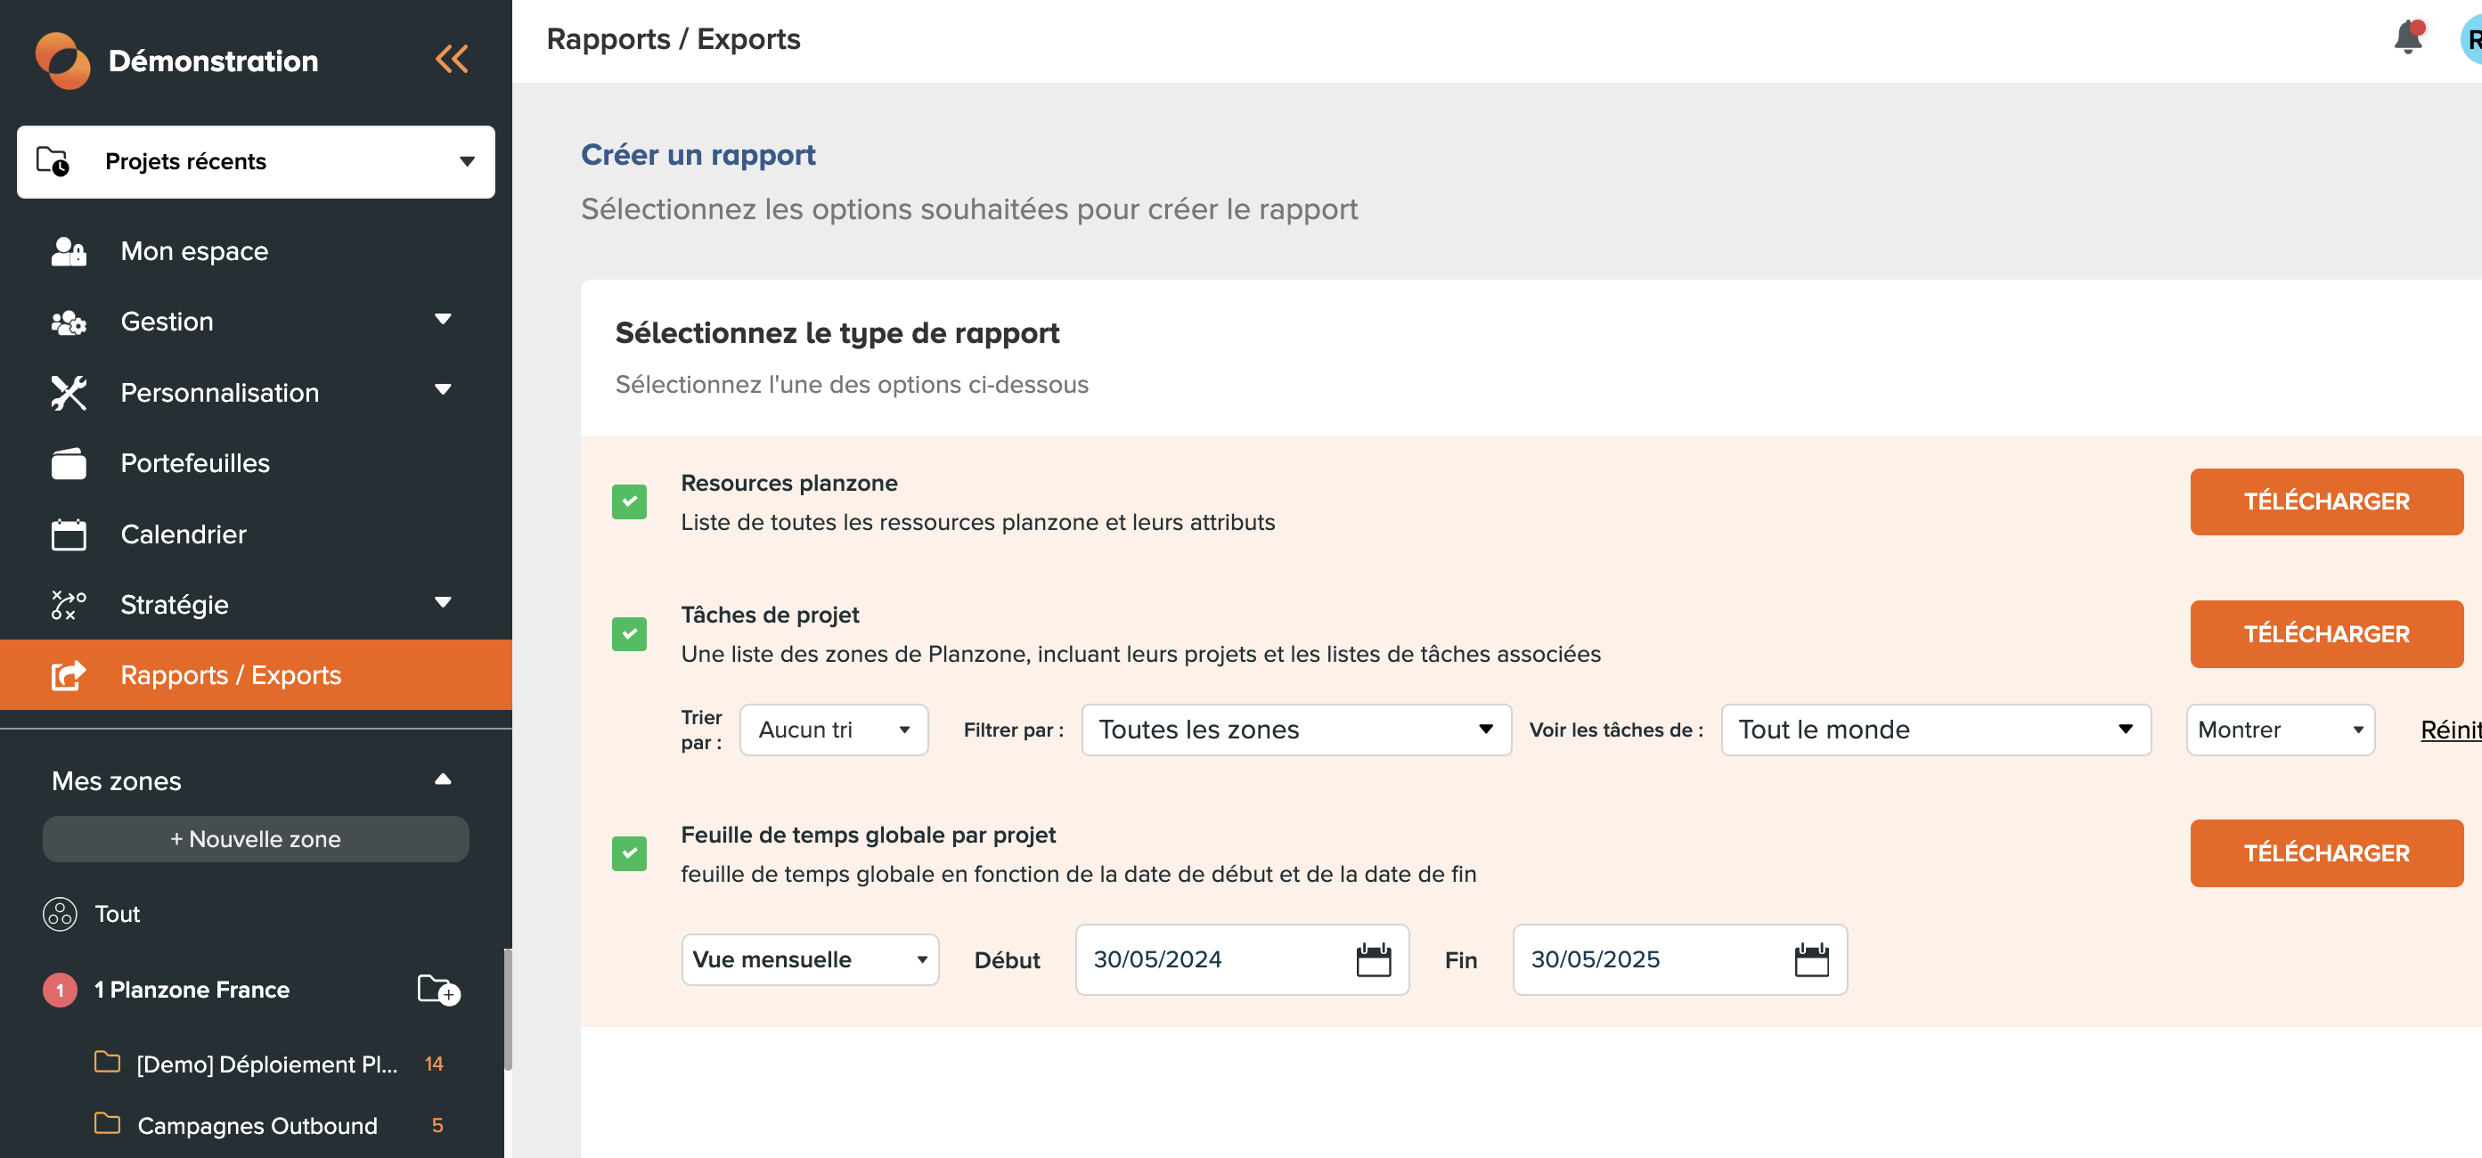Open the 'Toutes les zones' filter dropdown

pyautogui.click(x=1296, y=730)
